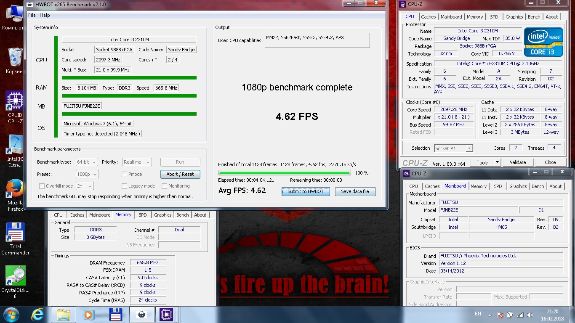This screenshot has width=575, height=323.
Task: Click Save data file button
Action: (355, 191)
